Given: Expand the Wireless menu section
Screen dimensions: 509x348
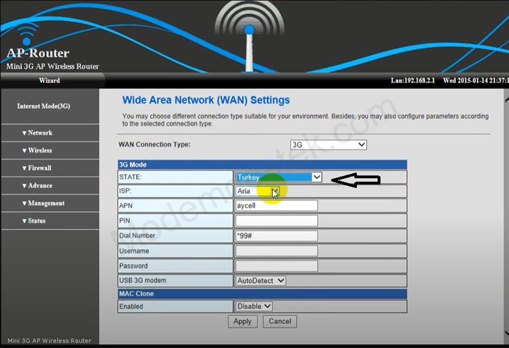Looking at the screenshot, I should 37,150.
